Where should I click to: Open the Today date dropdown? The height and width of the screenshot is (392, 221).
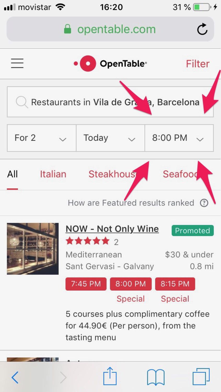pos(110,138)
